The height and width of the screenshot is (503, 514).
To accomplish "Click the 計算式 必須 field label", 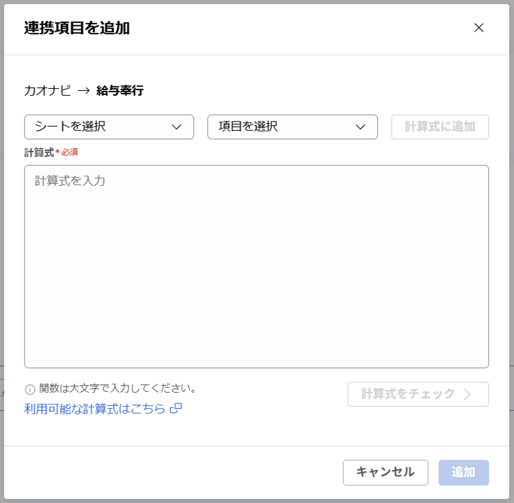I will (x=51, y=152).
